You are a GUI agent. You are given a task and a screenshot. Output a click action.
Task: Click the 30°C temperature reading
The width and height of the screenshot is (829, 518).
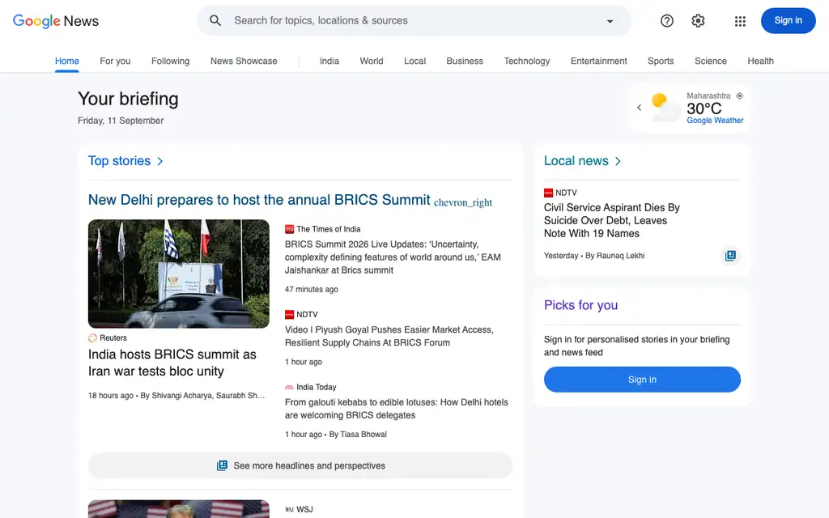point(704,108)
